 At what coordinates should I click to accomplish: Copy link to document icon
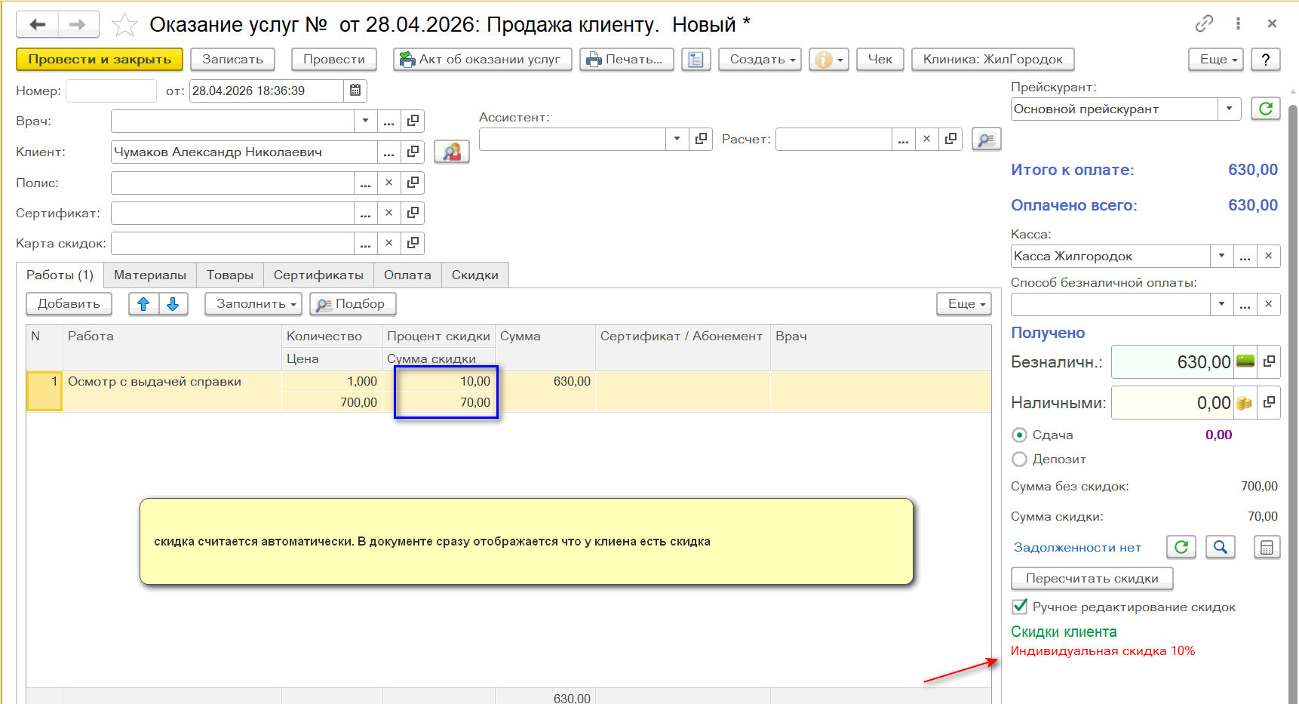click(x=1204, y=24)
